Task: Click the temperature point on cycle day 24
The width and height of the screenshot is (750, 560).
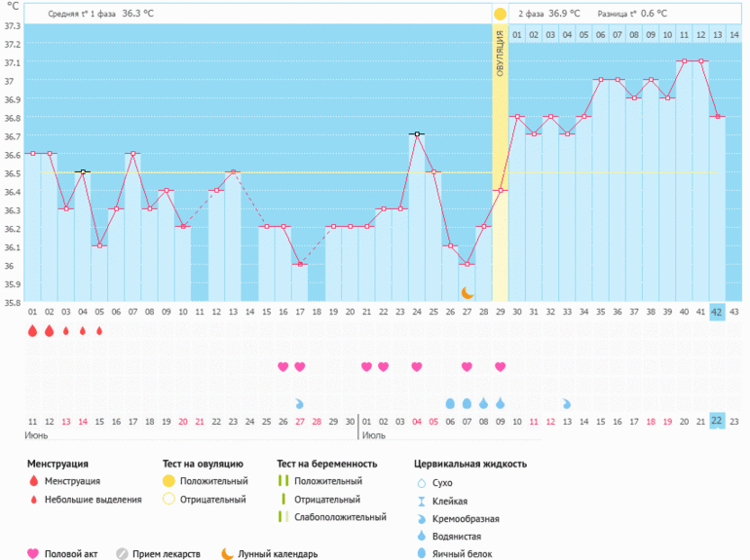Action: 417,133
